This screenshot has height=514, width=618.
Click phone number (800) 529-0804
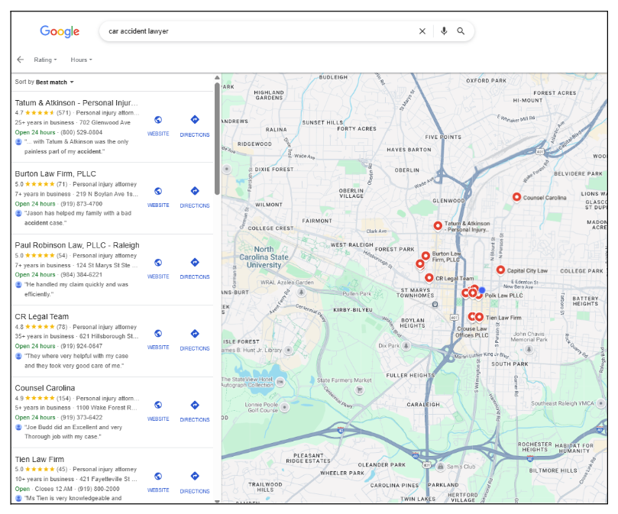coord(82,132)
